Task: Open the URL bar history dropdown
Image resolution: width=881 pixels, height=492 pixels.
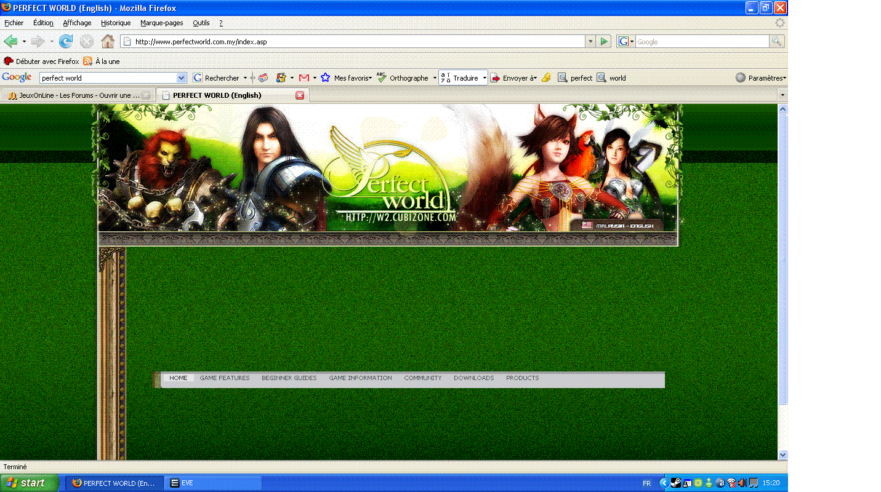Action: point(590,41)
